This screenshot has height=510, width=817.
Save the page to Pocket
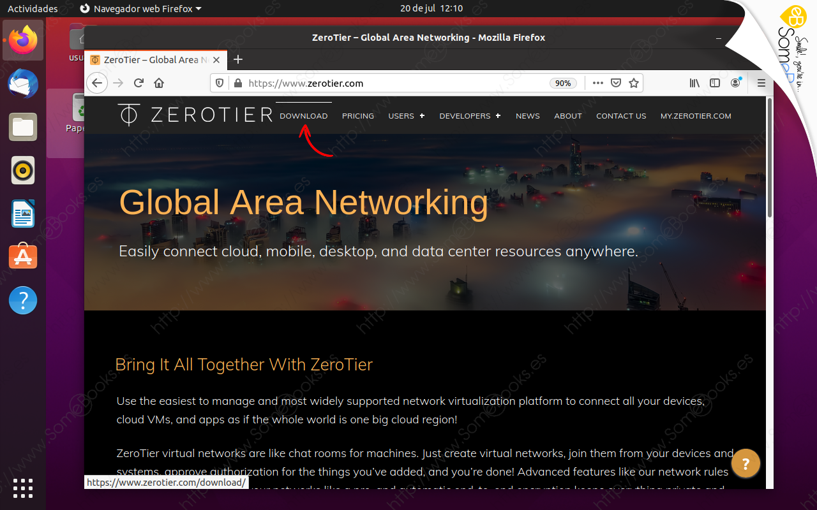click(x=616, y=83)
